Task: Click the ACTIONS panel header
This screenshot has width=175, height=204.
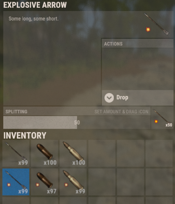Action: click(137, 44)
